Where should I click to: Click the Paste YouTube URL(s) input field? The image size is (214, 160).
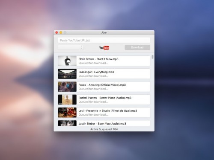click(104, 40)
